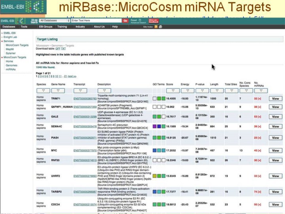Open the EBI Groups menu

pos(45,27)
